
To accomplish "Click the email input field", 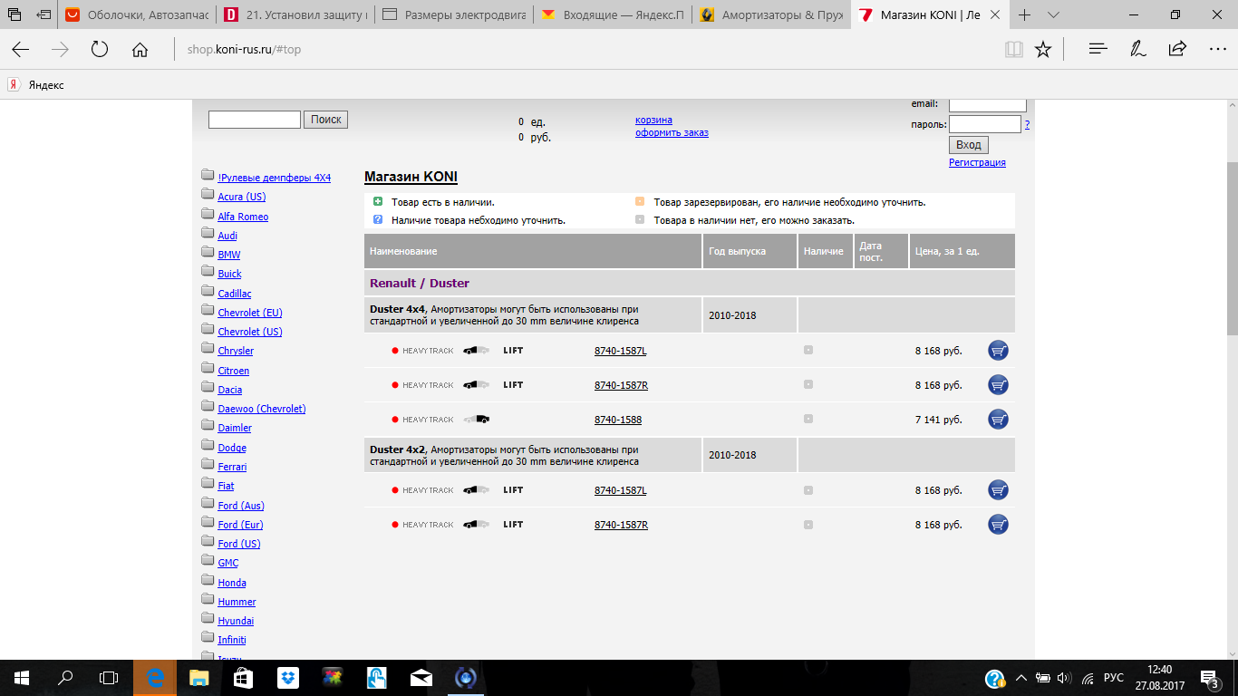I will pyautogui.click(x=987, y=103).
